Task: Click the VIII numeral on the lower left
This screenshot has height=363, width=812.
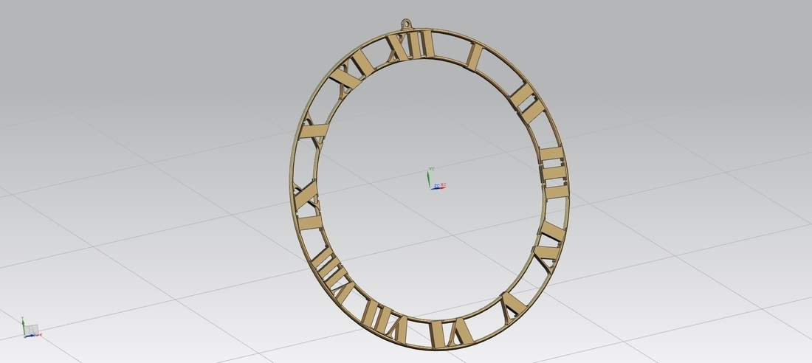Action: [x=332, y=274]
